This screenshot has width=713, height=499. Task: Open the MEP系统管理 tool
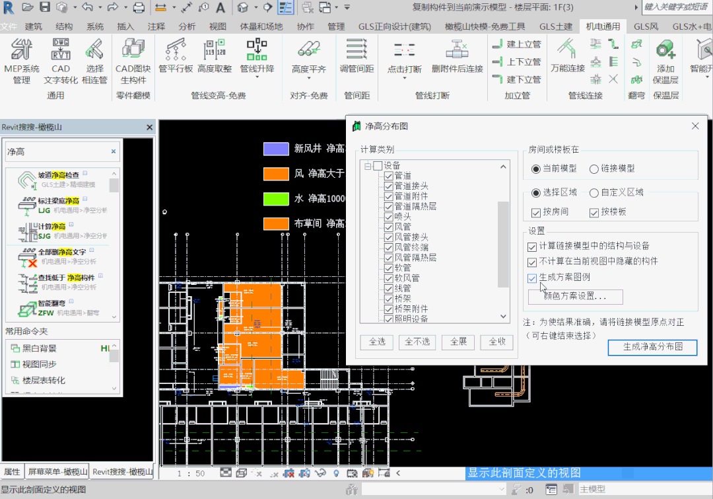pos(21,61)
